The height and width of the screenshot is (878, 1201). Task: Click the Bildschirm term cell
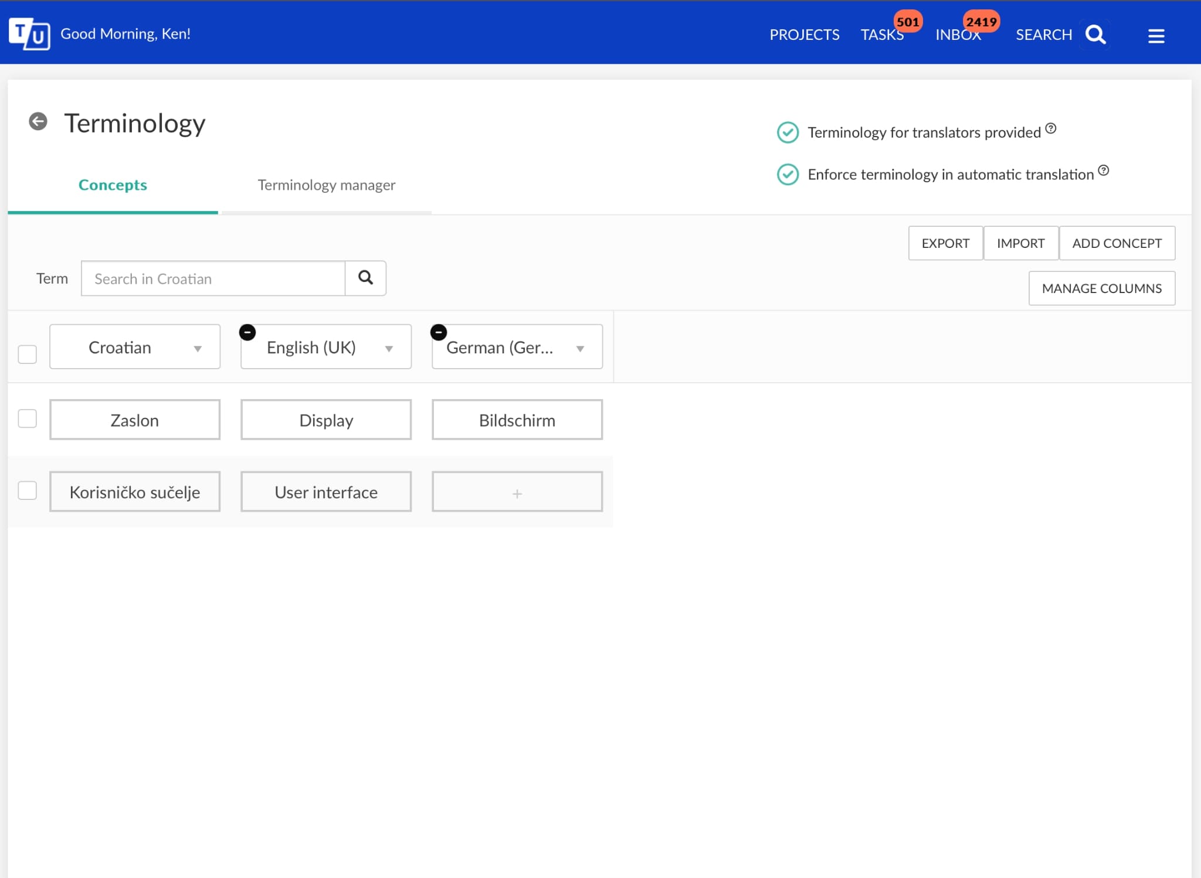tap(517, 420)
